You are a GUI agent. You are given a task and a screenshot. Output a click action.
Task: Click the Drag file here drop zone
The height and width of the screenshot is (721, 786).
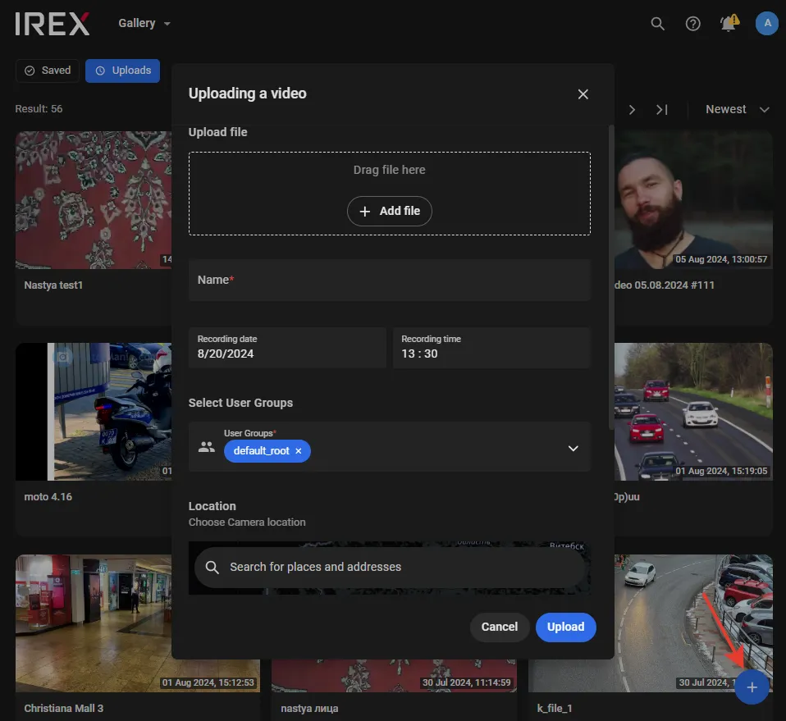click(x=390, y=194)
